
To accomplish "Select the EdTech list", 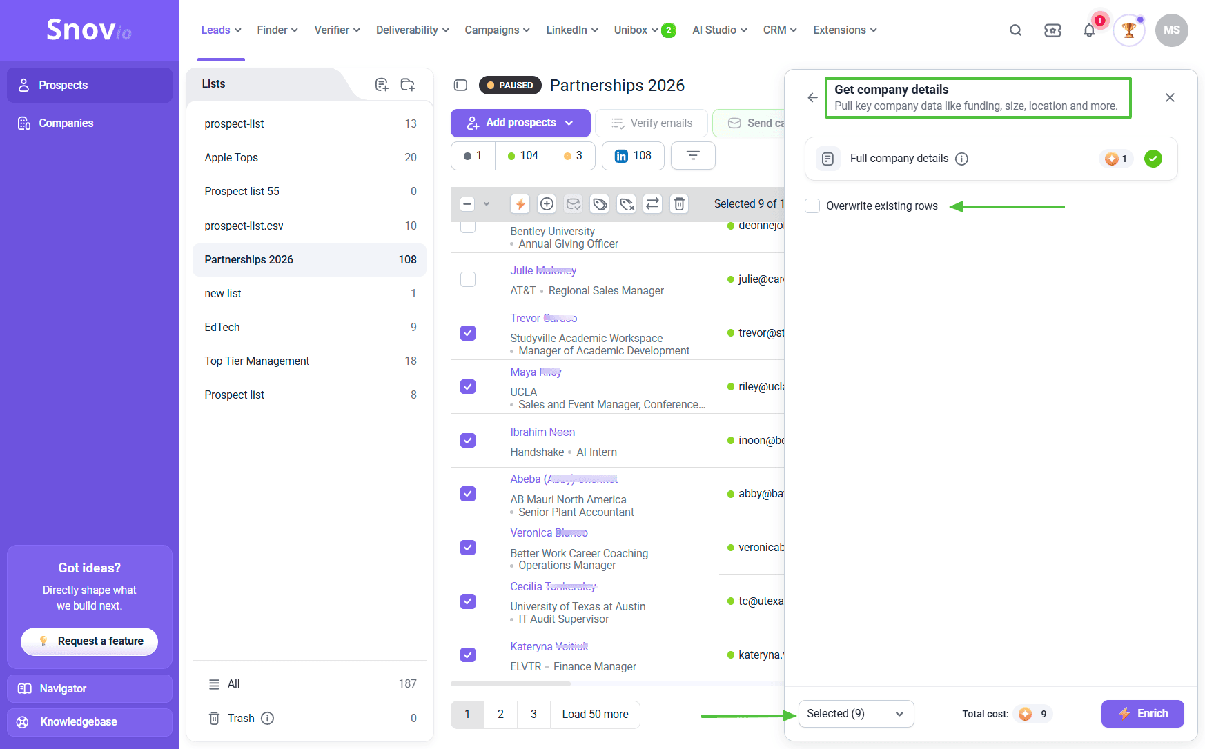I will point(309,328).
